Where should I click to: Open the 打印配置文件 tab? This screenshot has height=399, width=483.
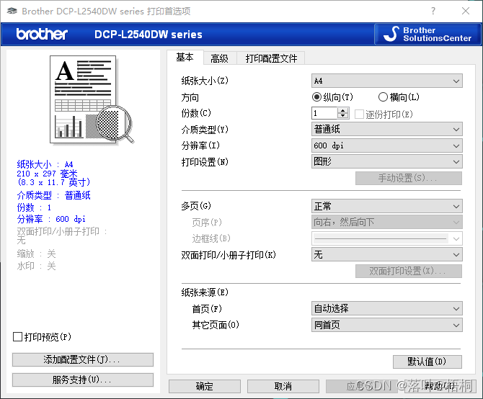coord(271,58)
